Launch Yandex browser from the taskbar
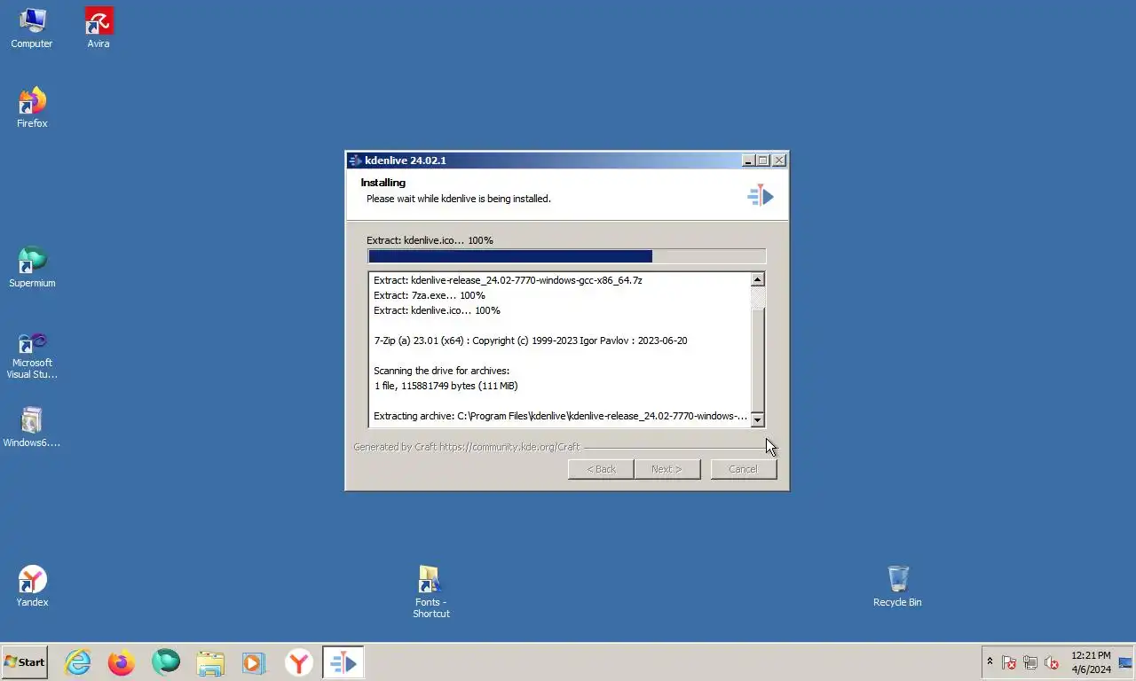Viewport: 1136px width, 681px height. point(299,662)
